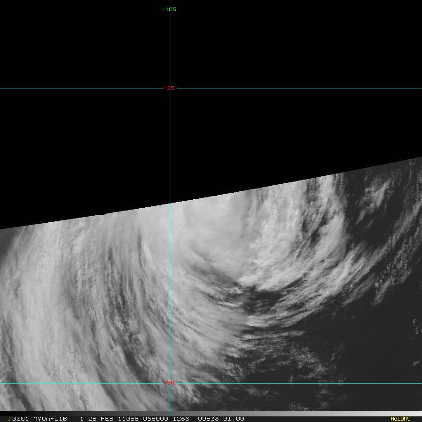Click the red 30 latitude label
The image size is (422, 422).
[170, 383]
